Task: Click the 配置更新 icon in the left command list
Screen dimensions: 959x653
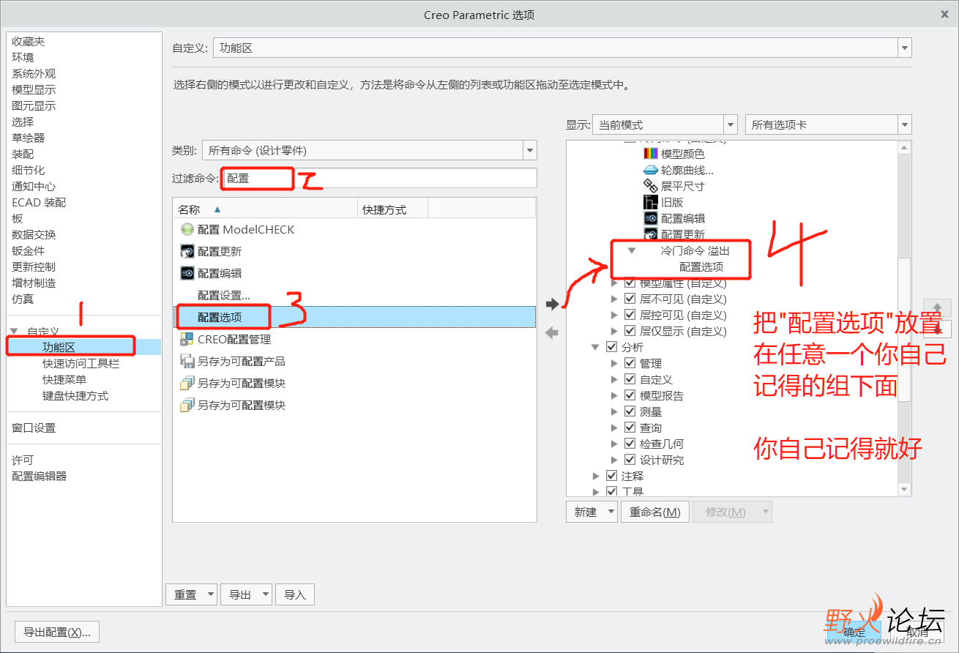Action: point(187,251)
